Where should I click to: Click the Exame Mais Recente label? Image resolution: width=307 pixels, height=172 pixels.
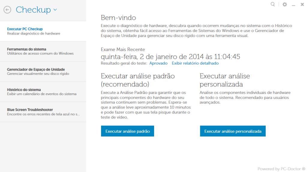tap(123, 50)
